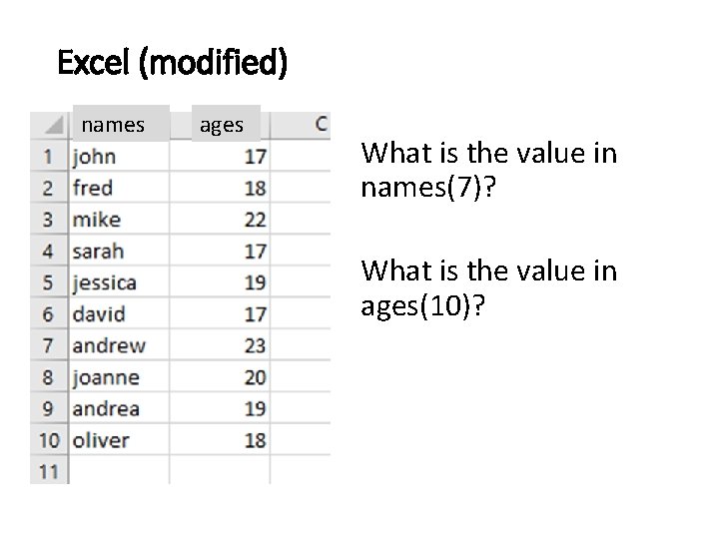
Task: Click the cell containing oliver
Action: click(x=119, y=440)
